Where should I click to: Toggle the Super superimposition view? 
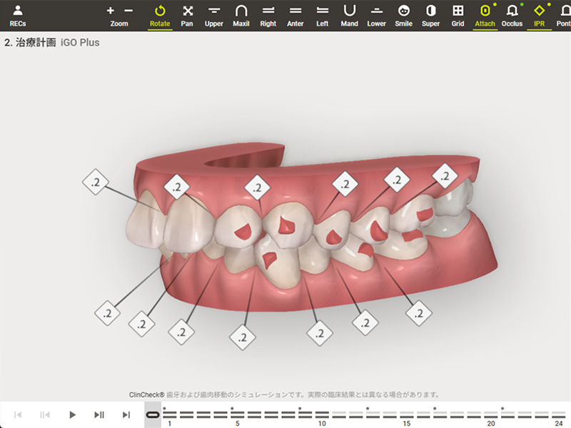(x=430, y=15)
